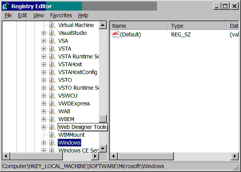The width and height of the screenshot is (241, 172).
Task: Click the folder icon beside Windows CE Ser
Action: coord(53,150)
